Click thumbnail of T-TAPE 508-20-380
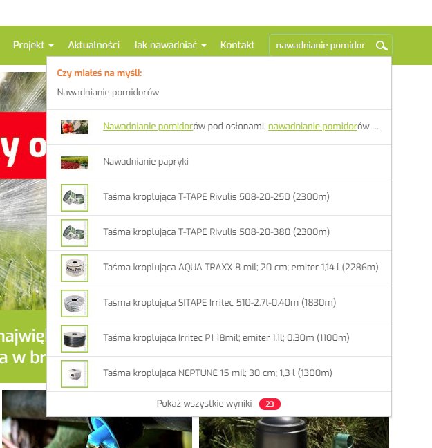The image size is (432, 448). pyautogui.click(x=75, y=233)
